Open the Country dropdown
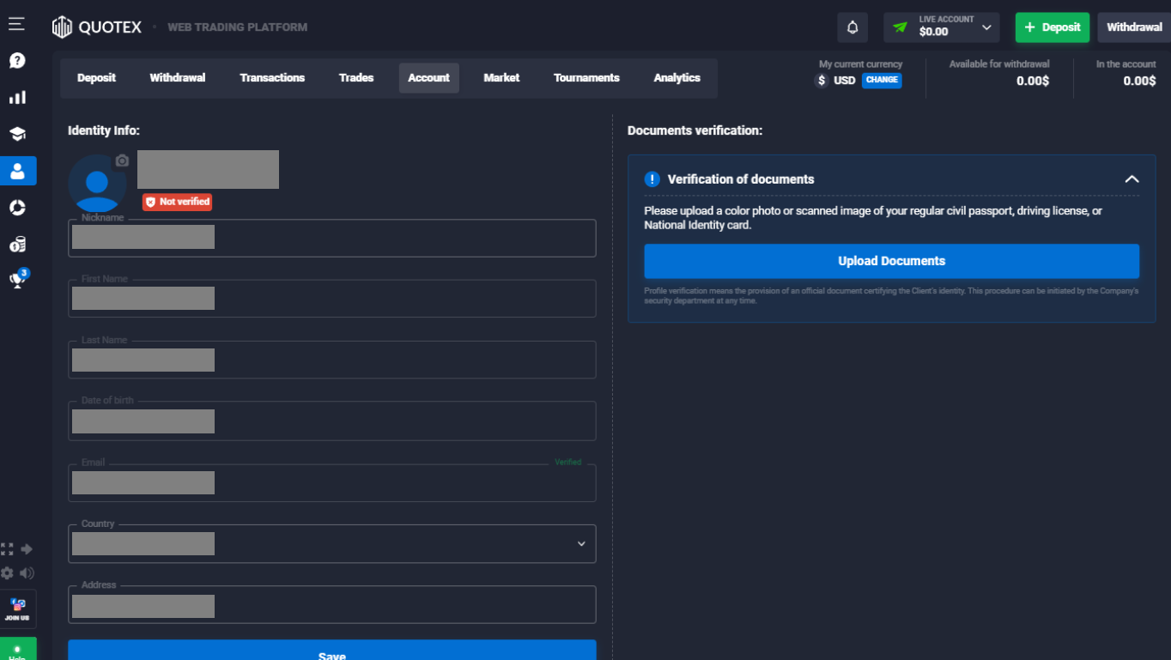This screenshot has height=660, width=1171. pyautogui.click(x=332, y=543)
